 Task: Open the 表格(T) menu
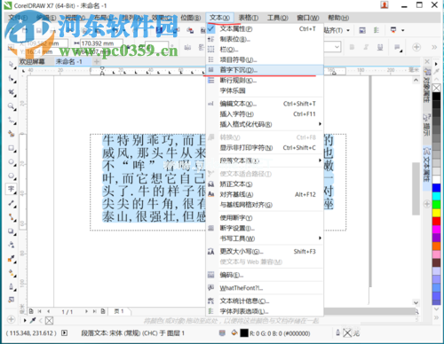click(x=249, y=18)
